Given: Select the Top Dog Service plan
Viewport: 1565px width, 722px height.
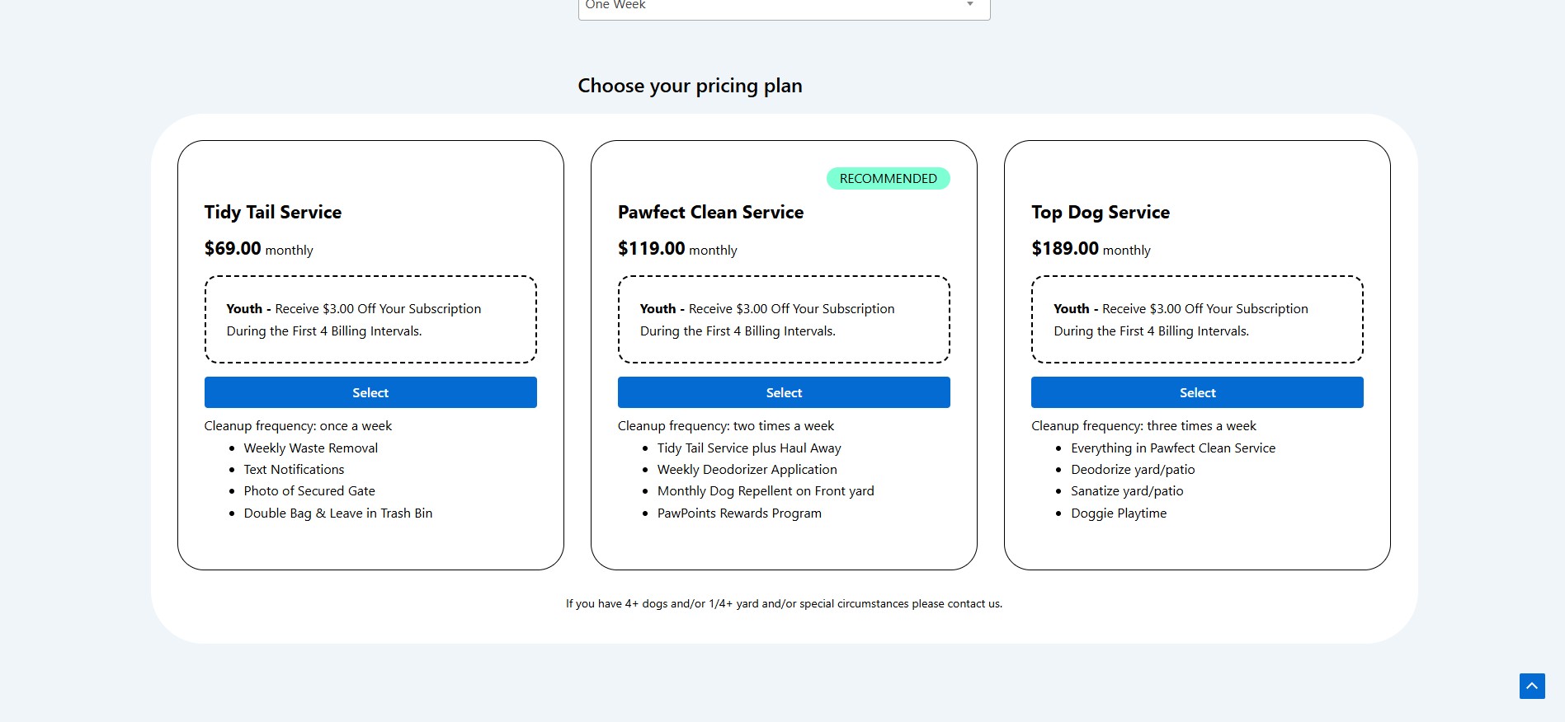Looking at the screenshot, I should (x=1197, y=392).
